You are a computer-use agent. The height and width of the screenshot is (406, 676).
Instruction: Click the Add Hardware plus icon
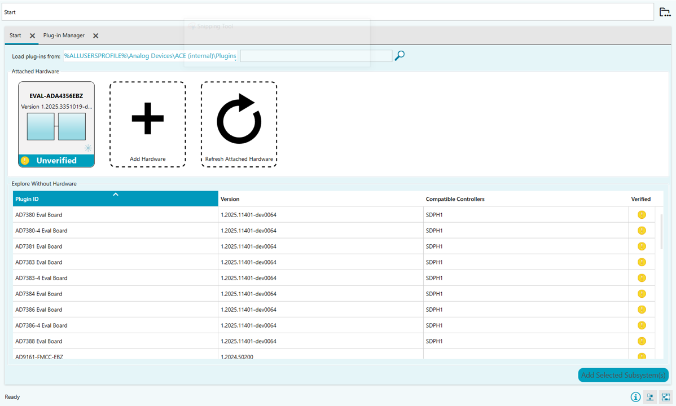coord(147,119)
